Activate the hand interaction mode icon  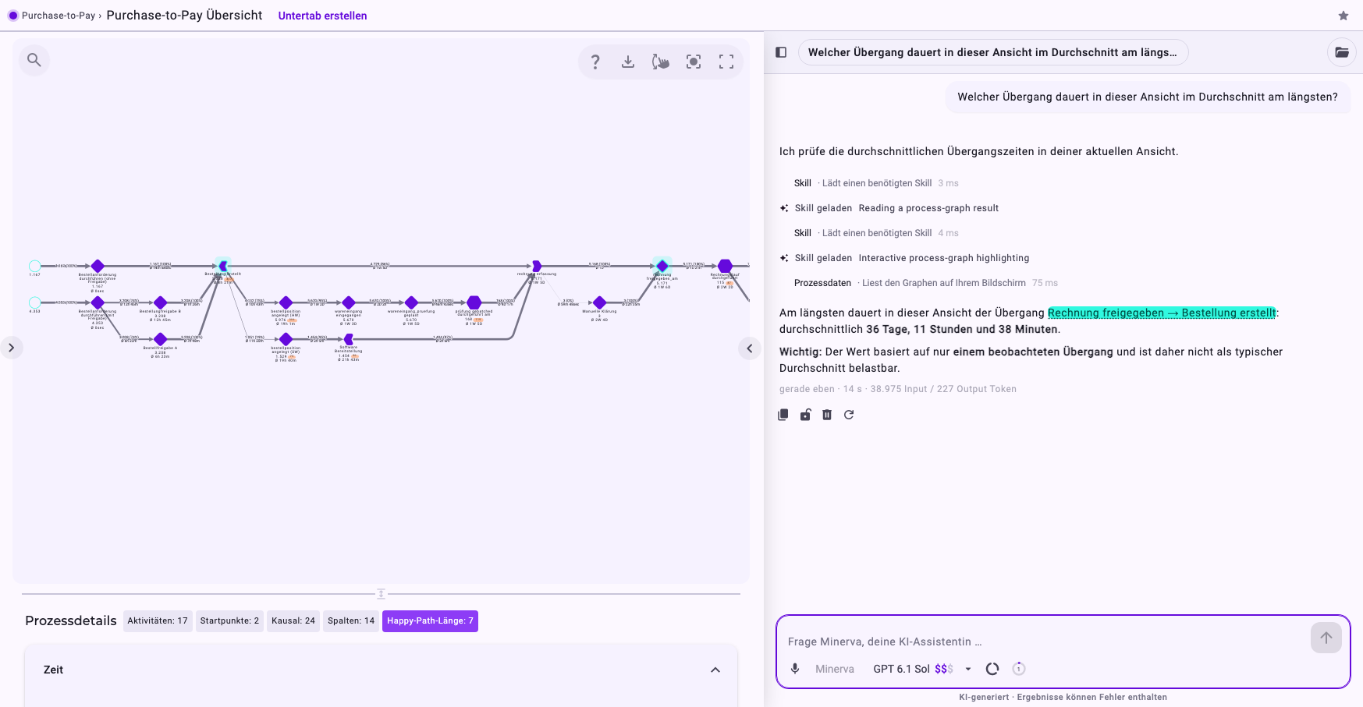tap(661, 62)
